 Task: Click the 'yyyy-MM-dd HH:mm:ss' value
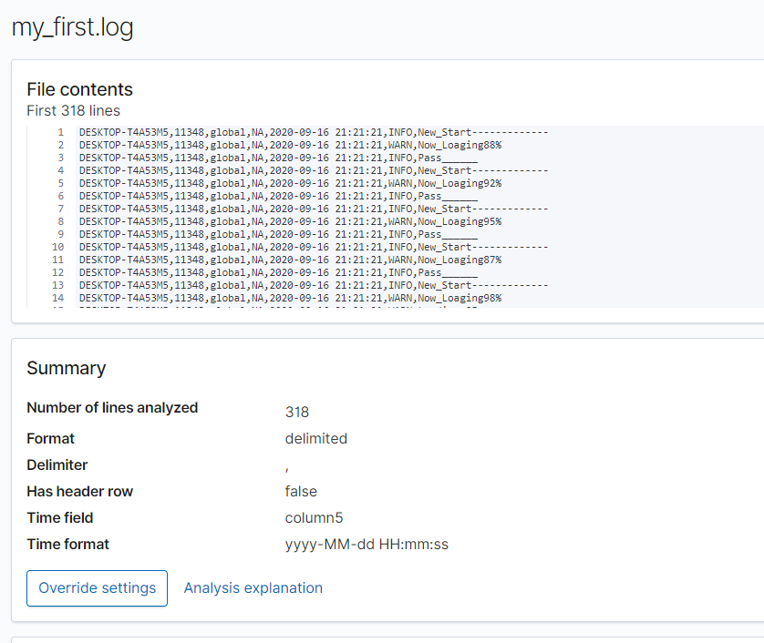[367, 545]
